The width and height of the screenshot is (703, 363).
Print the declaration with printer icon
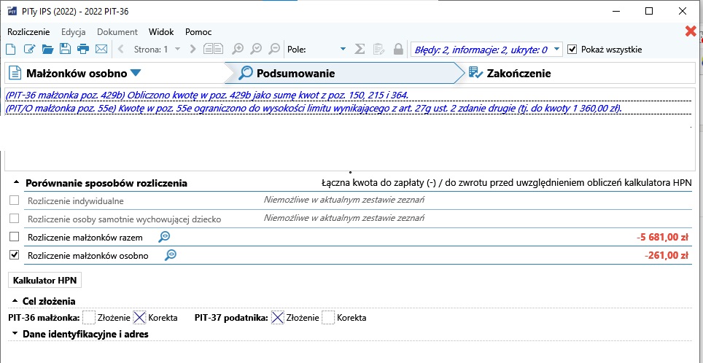83,50
